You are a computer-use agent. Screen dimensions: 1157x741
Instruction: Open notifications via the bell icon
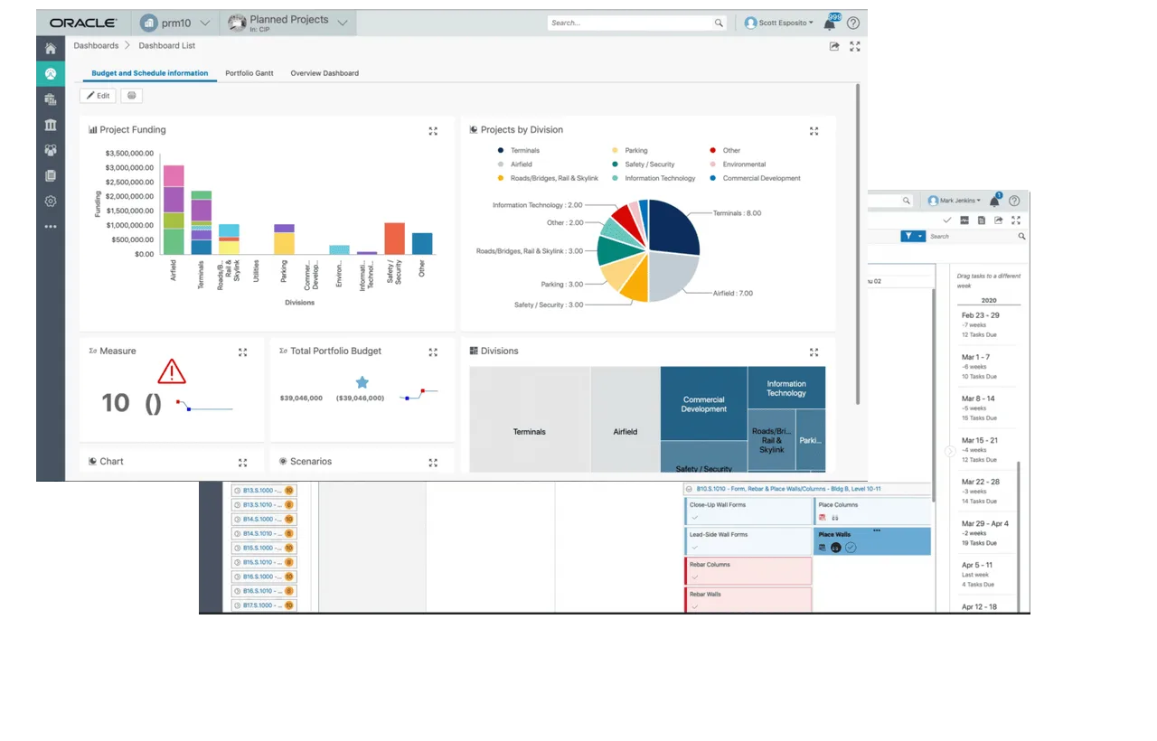click(830, 23)
